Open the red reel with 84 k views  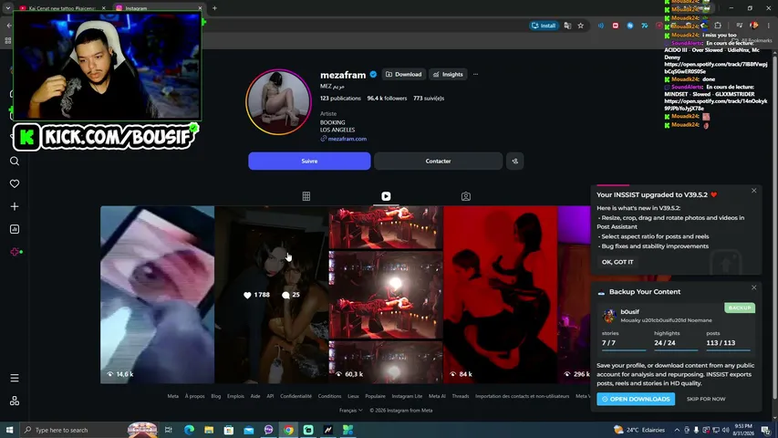click(500, 295)
